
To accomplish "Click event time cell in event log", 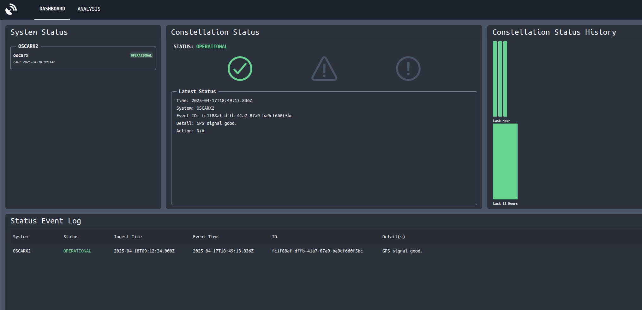I will [x=223, y=251].
